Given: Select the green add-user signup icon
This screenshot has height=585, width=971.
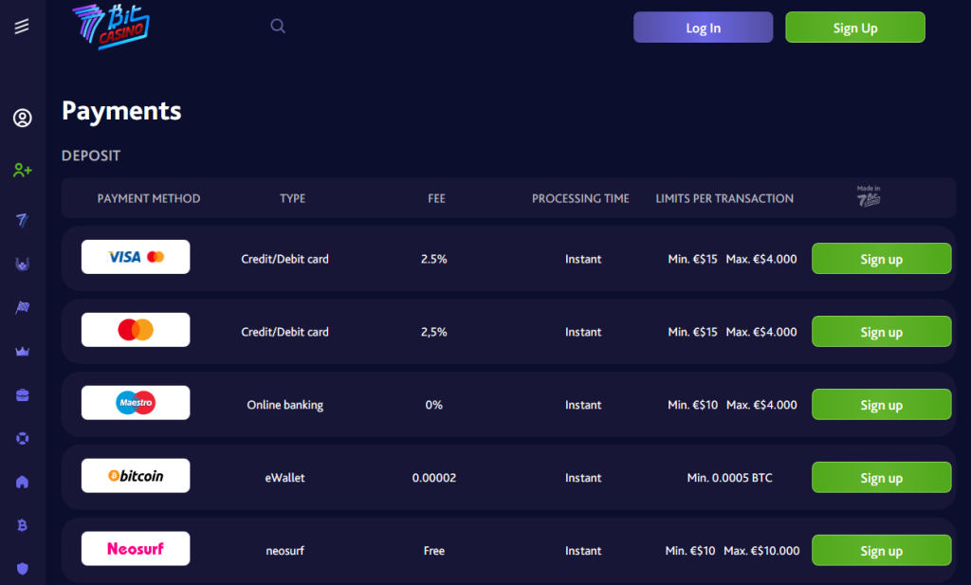Looking at the screenshot, I should tap(21, 170).
